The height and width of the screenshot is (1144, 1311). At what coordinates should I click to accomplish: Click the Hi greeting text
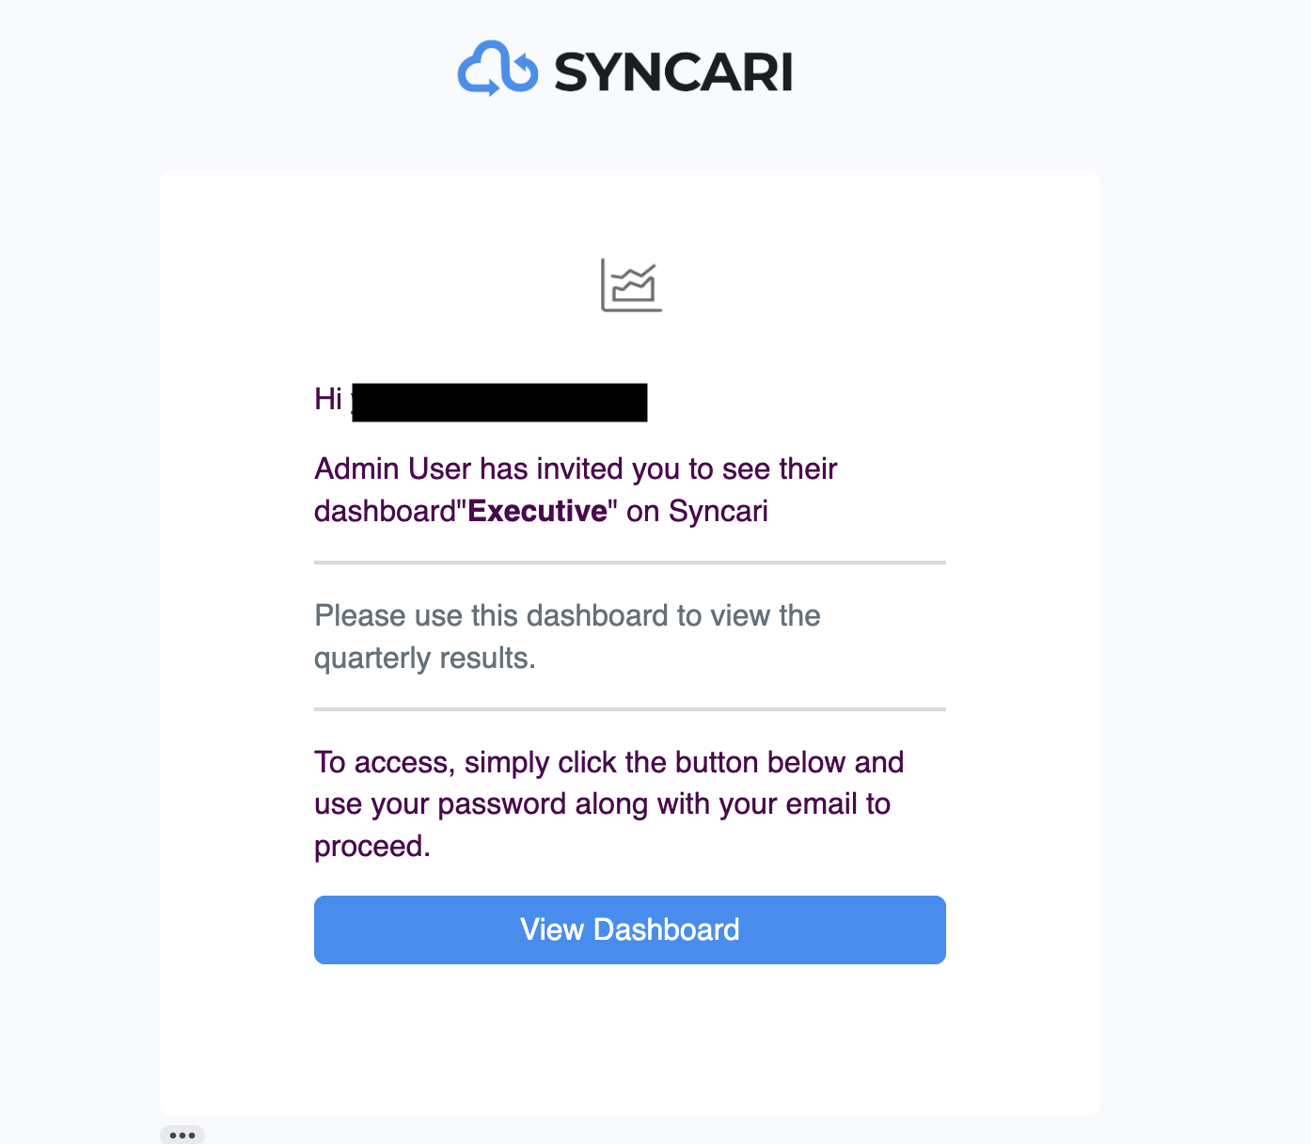tap(328, 399)
